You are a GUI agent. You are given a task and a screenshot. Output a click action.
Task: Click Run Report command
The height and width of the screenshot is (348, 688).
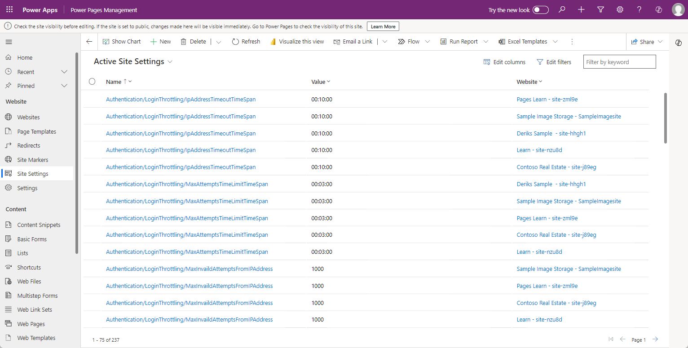click(x=459, y=42)
